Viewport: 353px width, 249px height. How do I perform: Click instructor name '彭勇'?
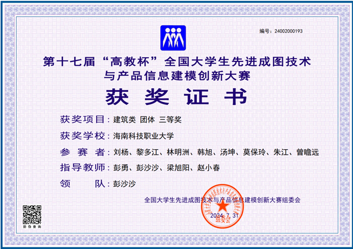click(120, 168)
